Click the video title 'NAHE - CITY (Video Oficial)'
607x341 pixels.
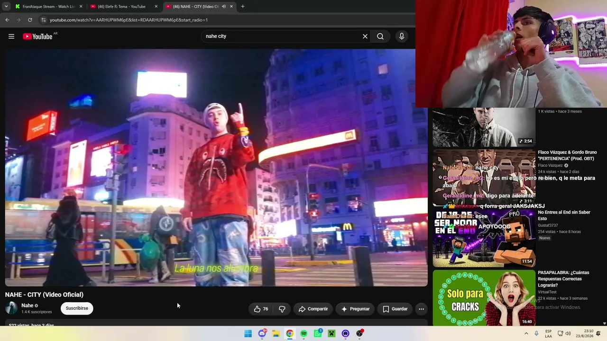pos(44,295)
